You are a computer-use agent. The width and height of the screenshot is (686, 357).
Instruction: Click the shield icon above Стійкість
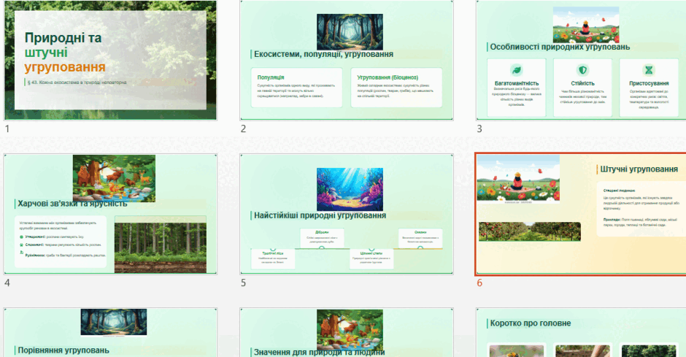pos(583,70)
